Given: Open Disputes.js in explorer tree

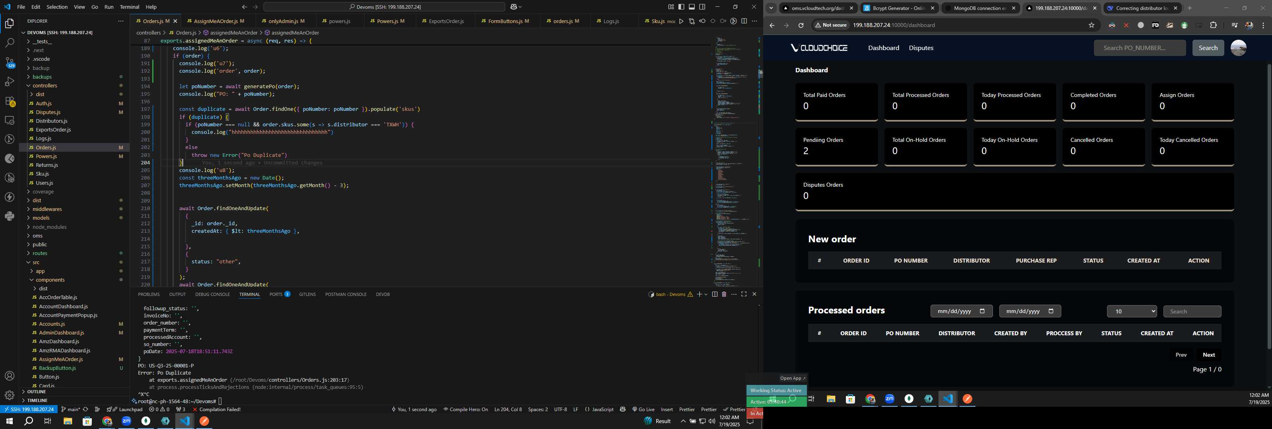Looking at the screenshot, I should tap(48, 112).
